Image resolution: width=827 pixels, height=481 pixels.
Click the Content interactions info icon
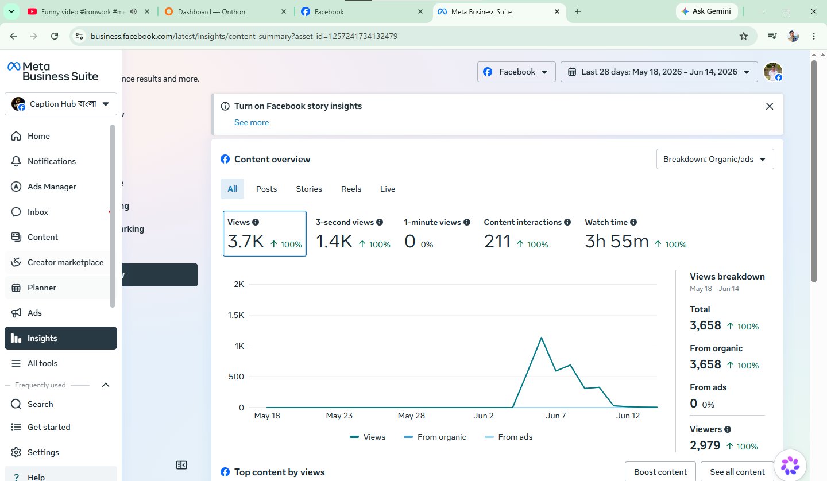(567, 222)
